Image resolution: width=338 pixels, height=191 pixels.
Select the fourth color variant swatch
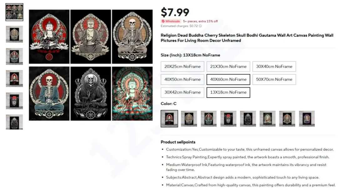[x=228, y=119]
